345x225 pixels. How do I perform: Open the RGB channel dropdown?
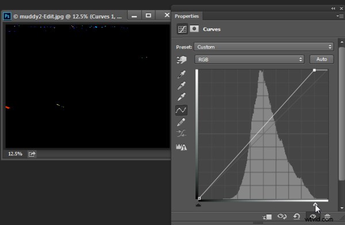(250, 59)
